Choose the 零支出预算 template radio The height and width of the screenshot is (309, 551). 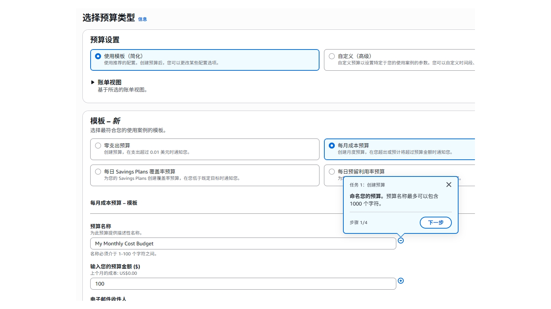[x=98, y=146]
